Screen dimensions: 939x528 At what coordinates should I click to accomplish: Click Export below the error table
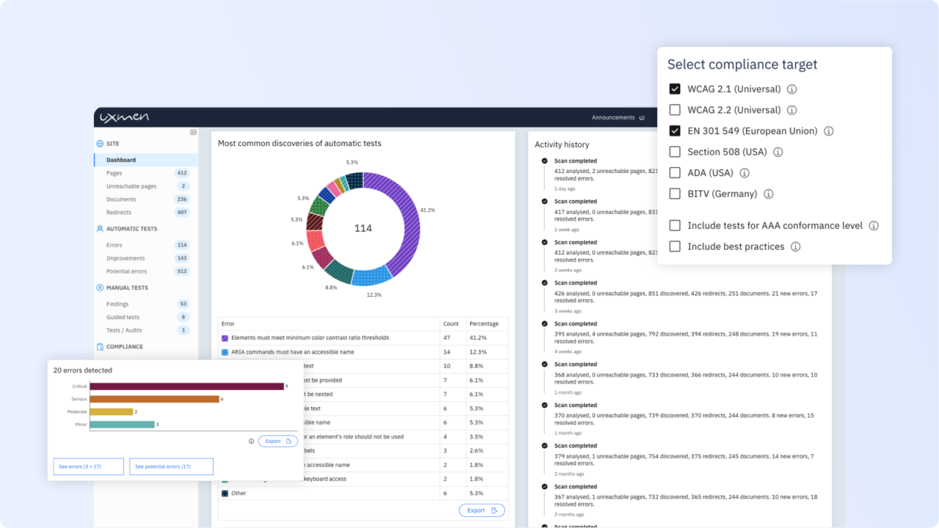[x=481, y=510]
